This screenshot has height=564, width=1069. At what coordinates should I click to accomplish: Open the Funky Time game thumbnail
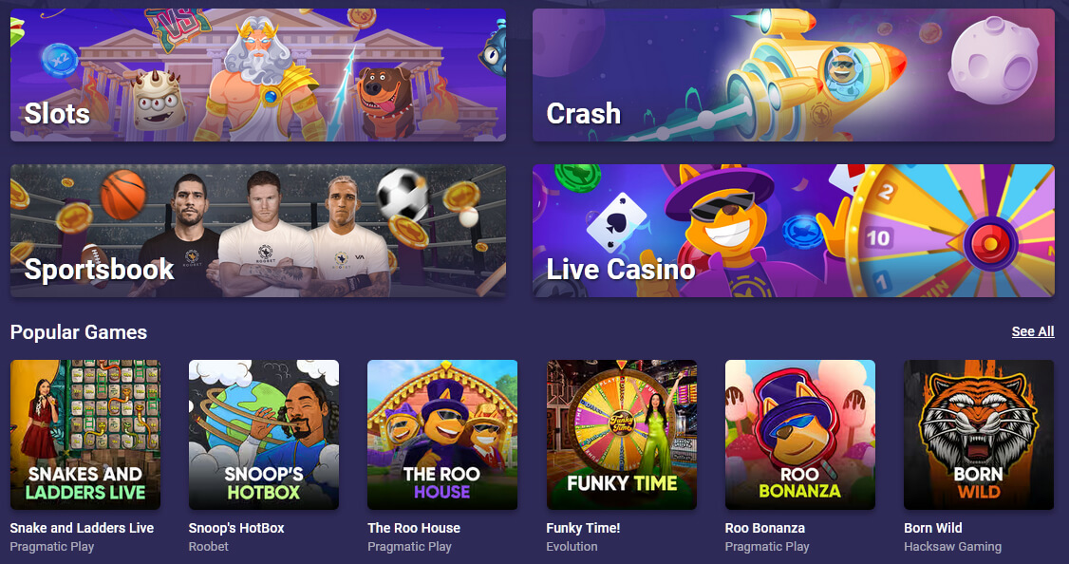[621, 435]
